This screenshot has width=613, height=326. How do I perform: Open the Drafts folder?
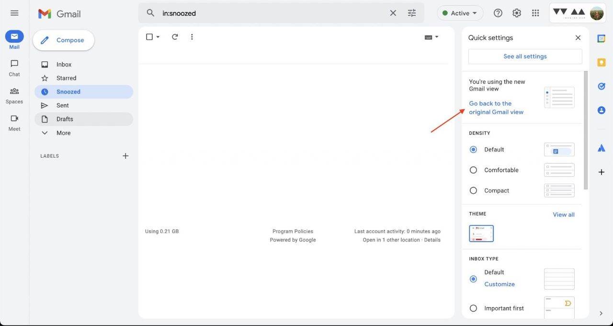point(64,118)
